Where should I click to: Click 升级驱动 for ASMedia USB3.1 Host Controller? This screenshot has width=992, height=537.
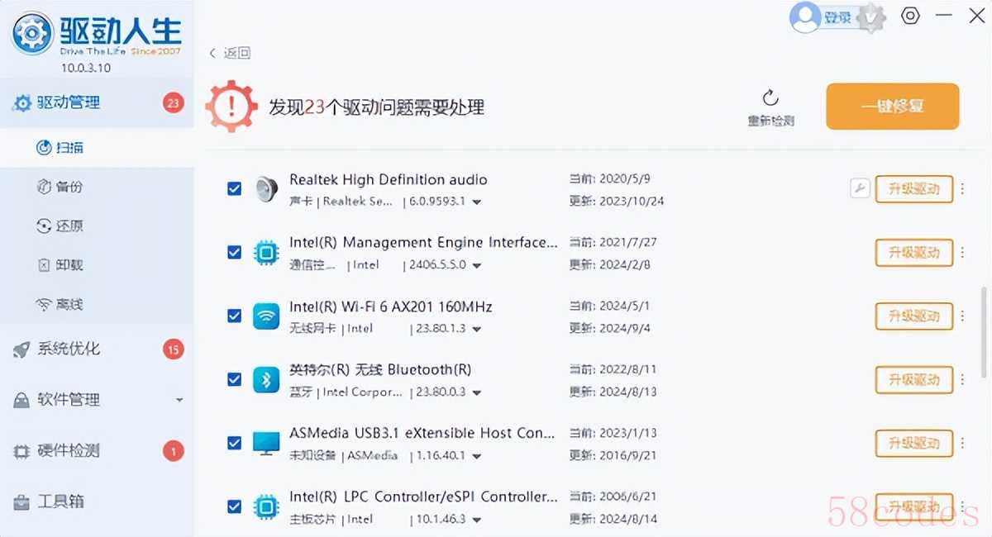[x=914, y=444]
